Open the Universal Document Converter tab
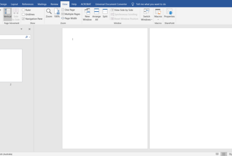 click(111, 4)
